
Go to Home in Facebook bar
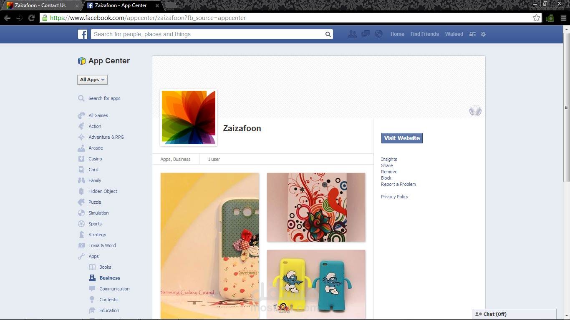(397, 34)
